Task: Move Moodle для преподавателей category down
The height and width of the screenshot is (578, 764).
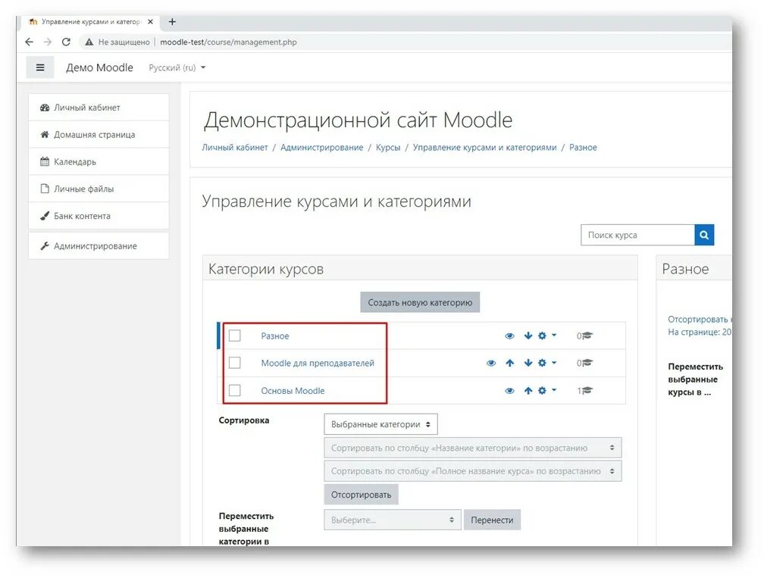Action: 528,363
